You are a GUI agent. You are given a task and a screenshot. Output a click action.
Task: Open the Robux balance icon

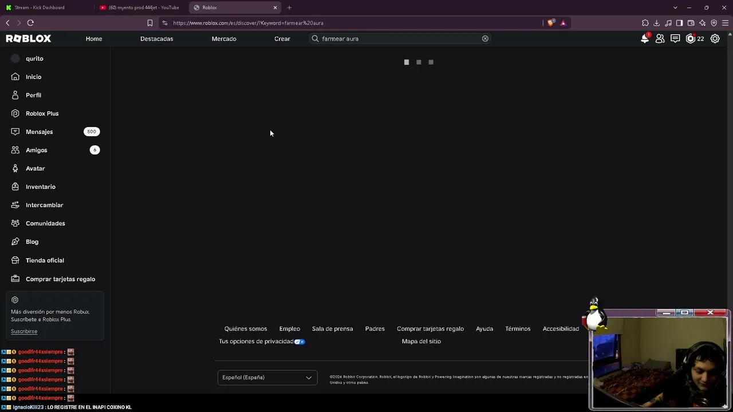click(x=691, y=38)
